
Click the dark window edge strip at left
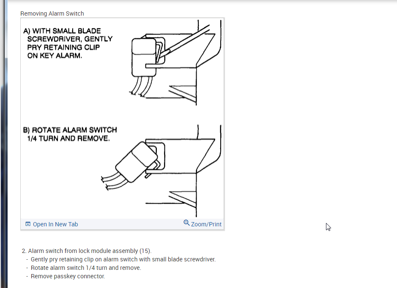[3, 144]
